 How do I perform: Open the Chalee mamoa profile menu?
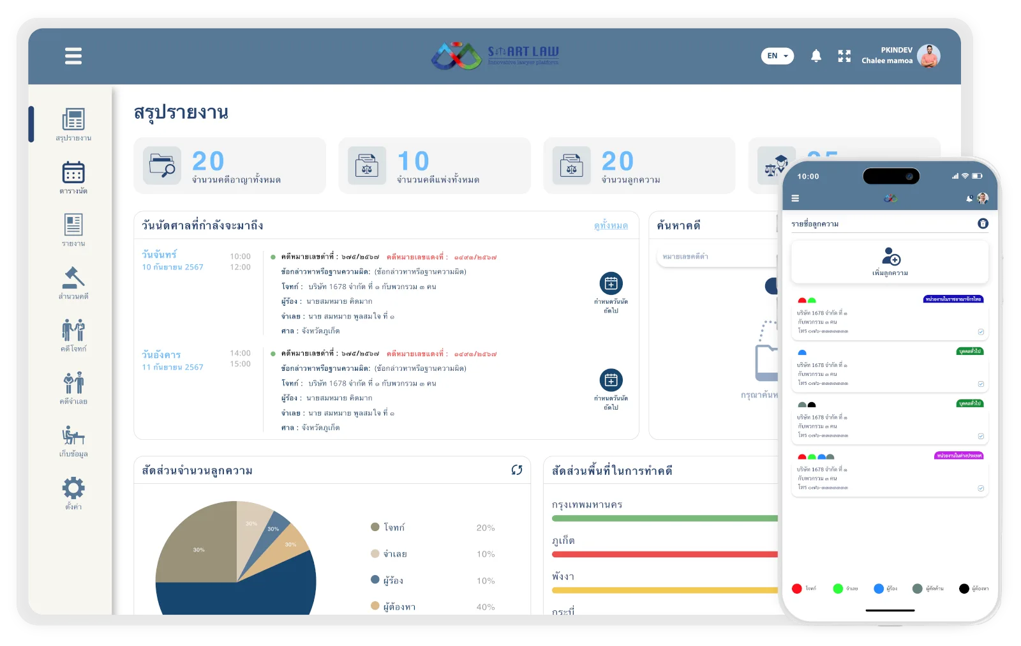pyautogui.click(x=900, y=56)
